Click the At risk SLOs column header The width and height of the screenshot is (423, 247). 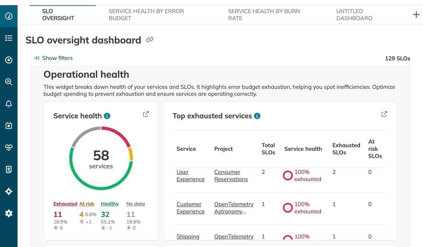coord(375,149)
